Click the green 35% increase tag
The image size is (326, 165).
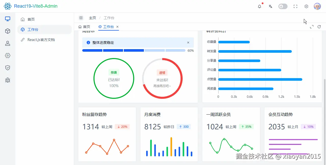click(246, 127)
